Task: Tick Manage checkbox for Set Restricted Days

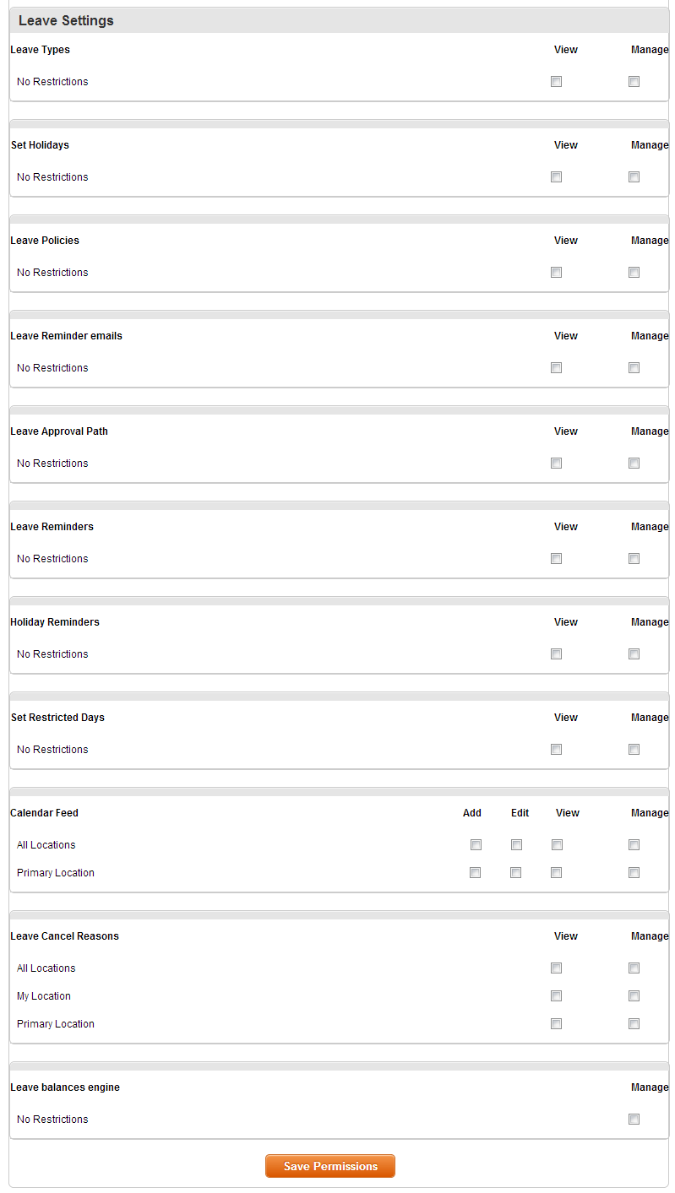Action: click(x=634, y=750)
